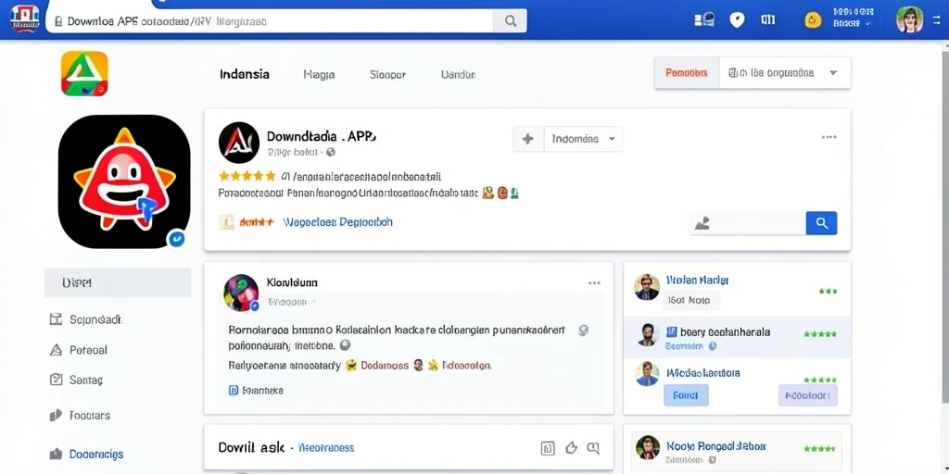Click the blue verified badge on mascot image

(x=176, y=239)
